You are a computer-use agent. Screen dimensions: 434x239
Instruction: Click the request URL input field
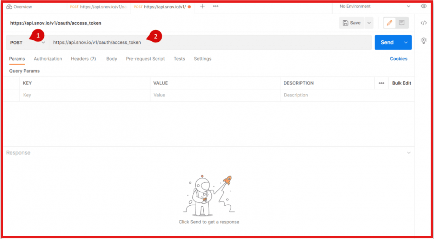(x=211, y=43)
